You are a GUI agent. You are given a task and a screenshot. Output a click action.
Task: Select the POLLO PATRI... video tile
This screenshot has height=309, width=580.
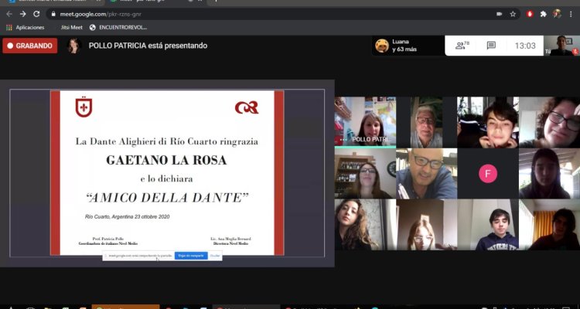(365, 122)
